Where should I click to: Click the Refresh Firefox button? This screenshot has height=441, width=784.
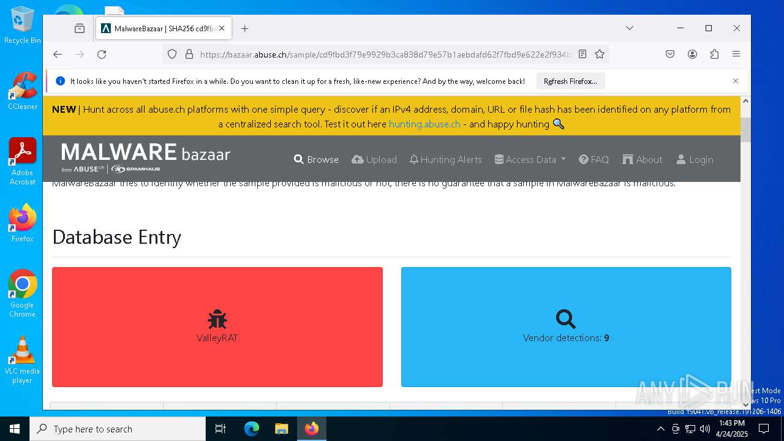click(570, 81)
